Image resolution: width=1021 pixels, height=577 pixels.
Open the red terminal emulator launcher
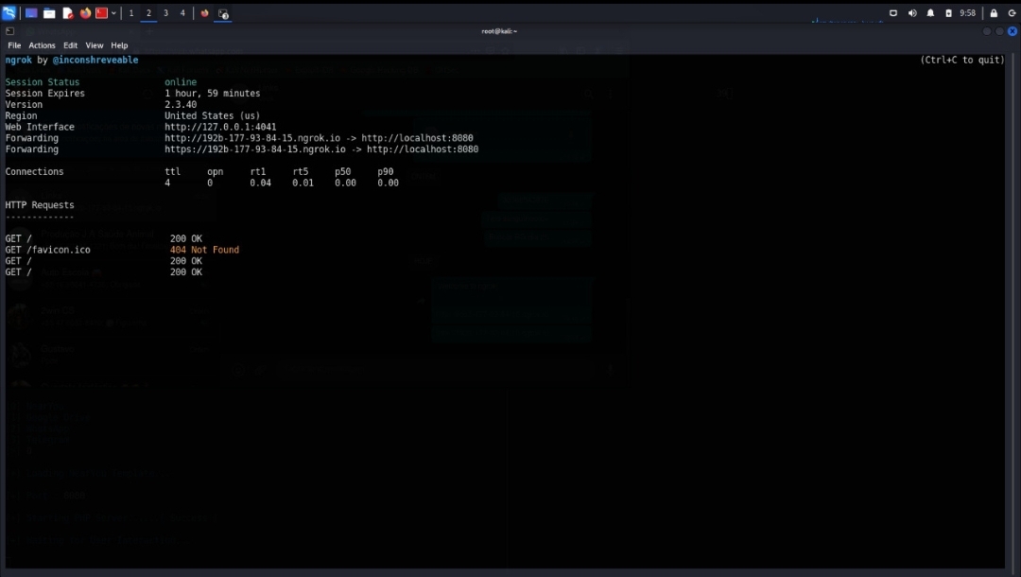click(101, 13)
